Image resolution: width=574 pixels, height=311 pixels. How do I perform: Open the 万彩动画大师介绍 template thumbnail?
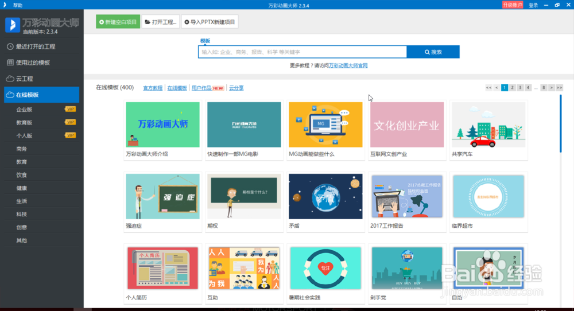pos(162,125)
